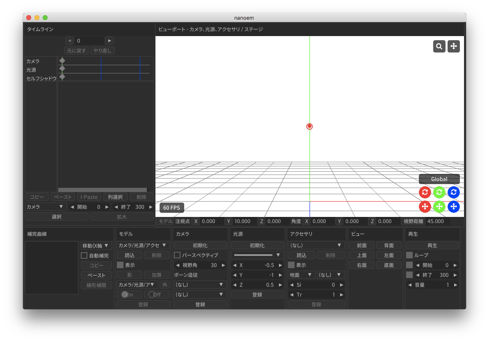Toggle the 自動補完 checkbox
Screen dimensions: 489x342
(x=84, y=255)
